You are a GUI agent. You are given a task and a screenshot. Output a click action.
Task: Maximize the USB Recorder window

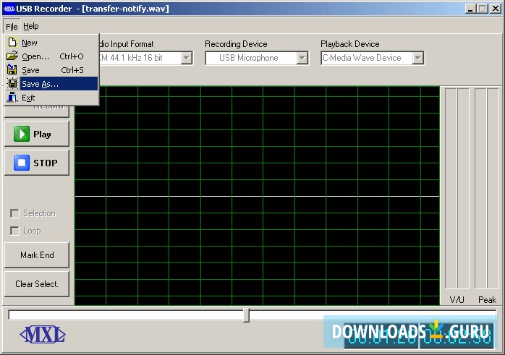482,9
